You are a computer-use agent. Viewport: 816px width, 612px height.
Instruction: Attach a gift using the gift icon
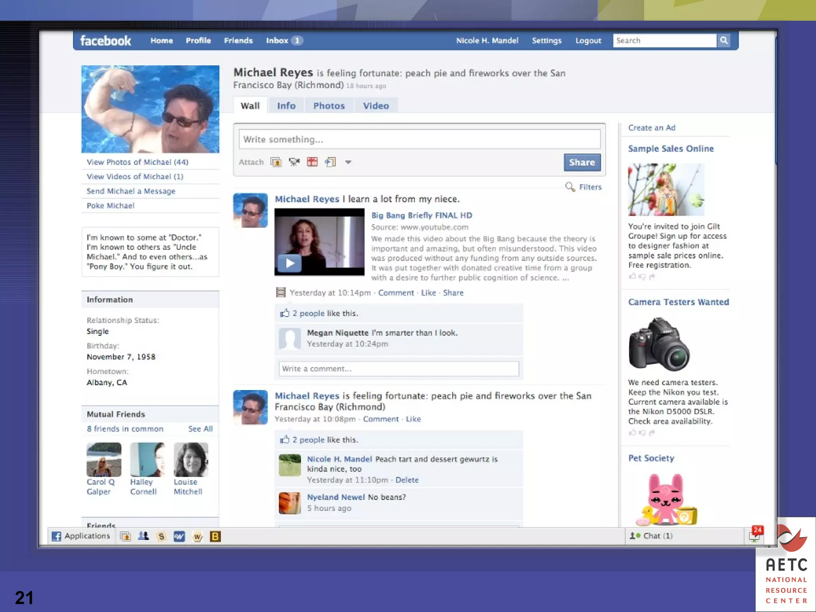pos(312,162)
